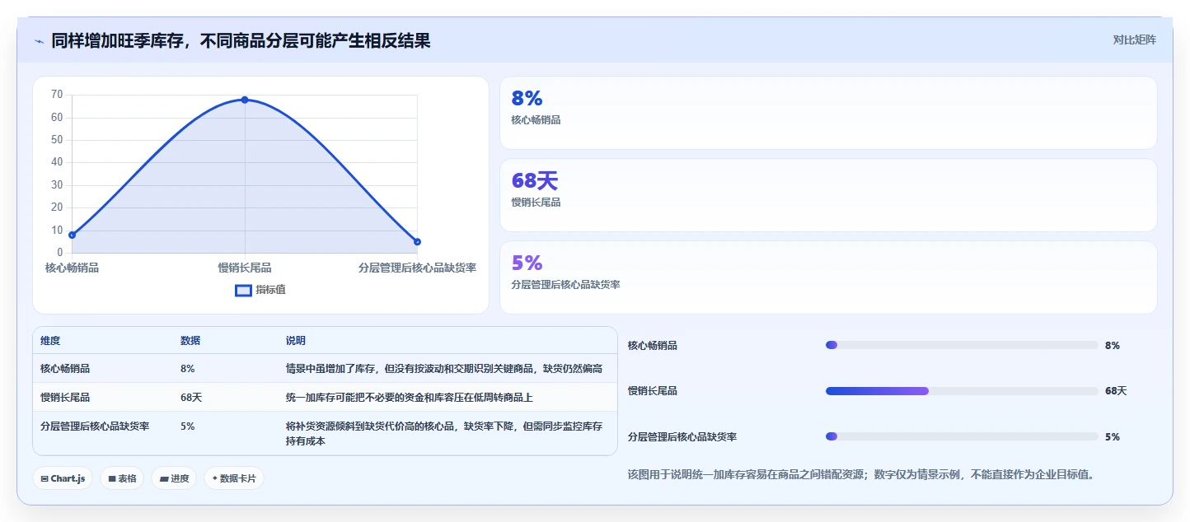Click the 核心畅销品 progress bar
This screenshot has width=1190, height=522.
962,345
